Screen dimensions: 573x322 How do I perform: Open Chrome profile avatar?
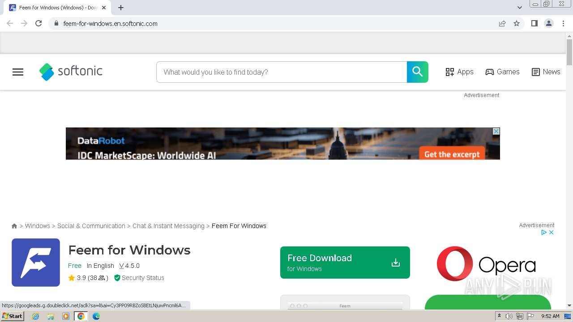[x=549, y=23]
